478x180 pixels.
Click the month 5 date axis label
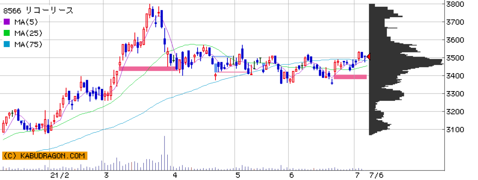(x=238, y=176)
